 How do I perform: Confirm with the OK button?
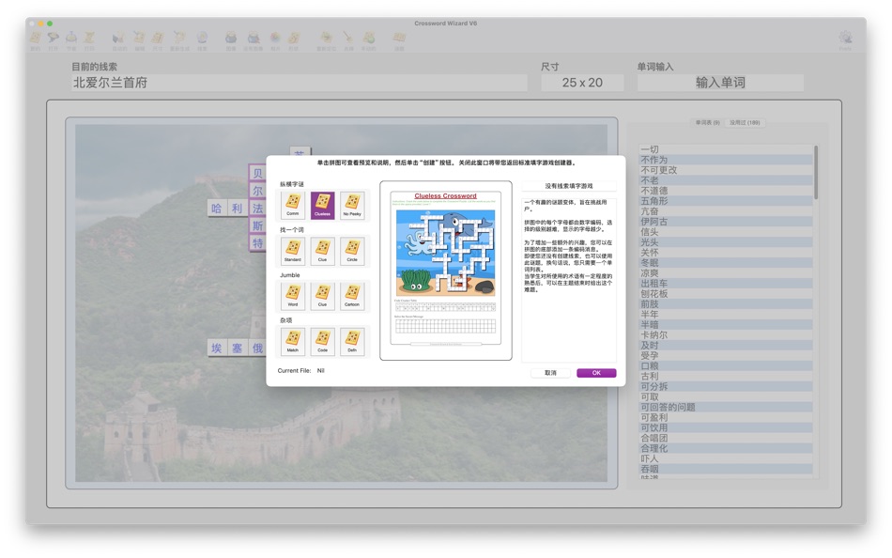(595, 372)
